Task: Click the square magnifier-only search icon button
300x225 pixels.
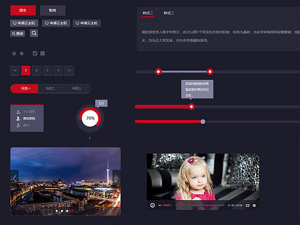Action: coord(34,33)
